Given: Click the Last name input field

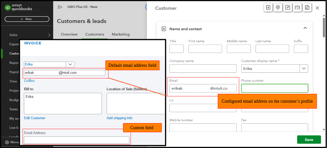Looking at the screenshot, I should click(x=272, y=48).
